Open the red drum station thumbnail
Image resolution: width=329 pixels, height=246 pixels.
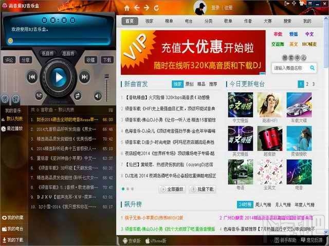[270, 138]
